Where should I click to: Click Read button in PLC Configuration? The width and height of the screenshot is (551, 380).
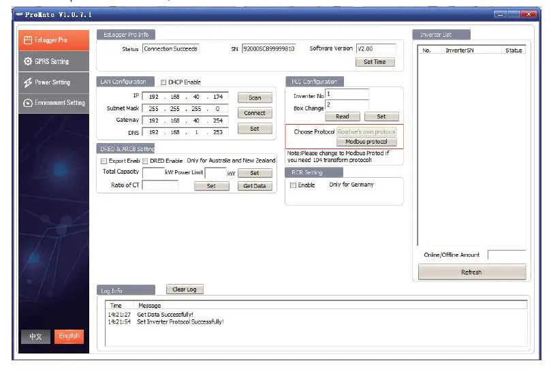tap(343, 116)
